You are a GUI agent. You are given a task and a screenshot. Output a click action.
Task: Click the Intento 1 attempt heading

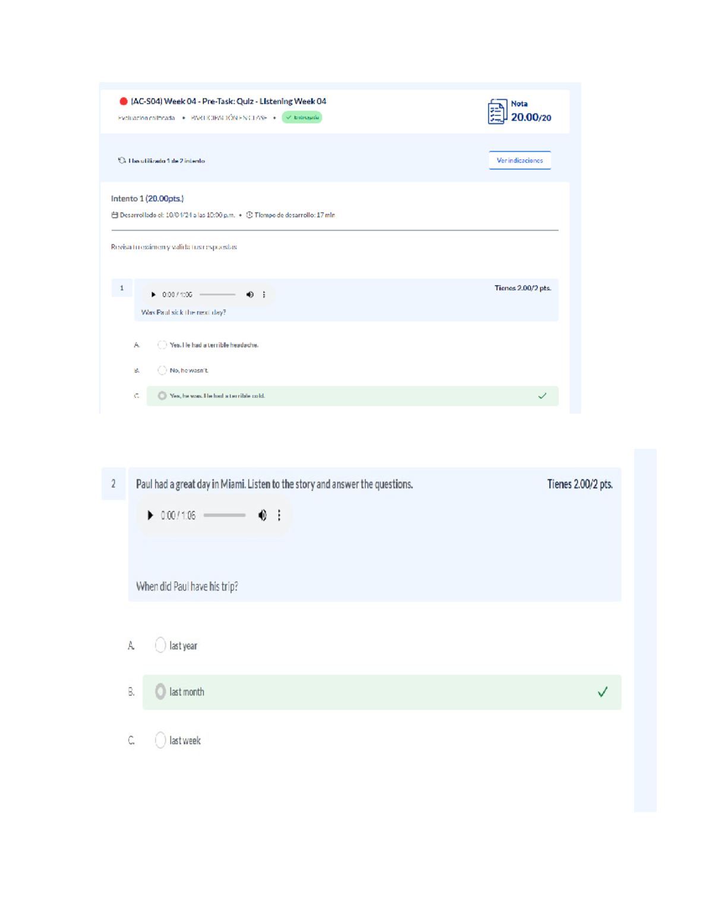pos(147,199)
